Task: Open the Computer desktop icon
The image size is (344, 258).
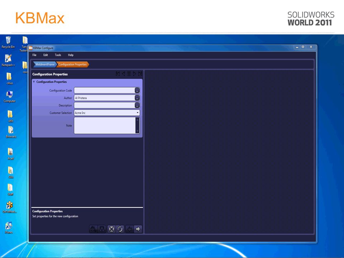Action: coord(9,96)
